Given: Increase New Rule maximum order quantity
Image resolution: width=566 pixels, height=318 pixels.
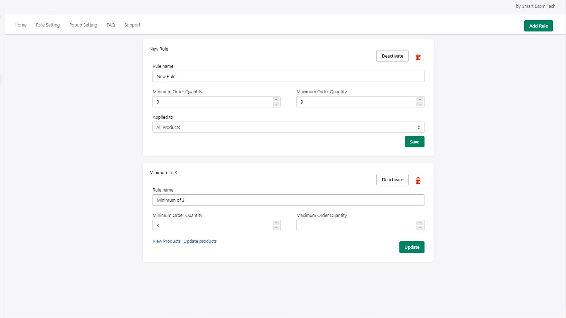Looking at the screenshot, I should coord(420,99).
